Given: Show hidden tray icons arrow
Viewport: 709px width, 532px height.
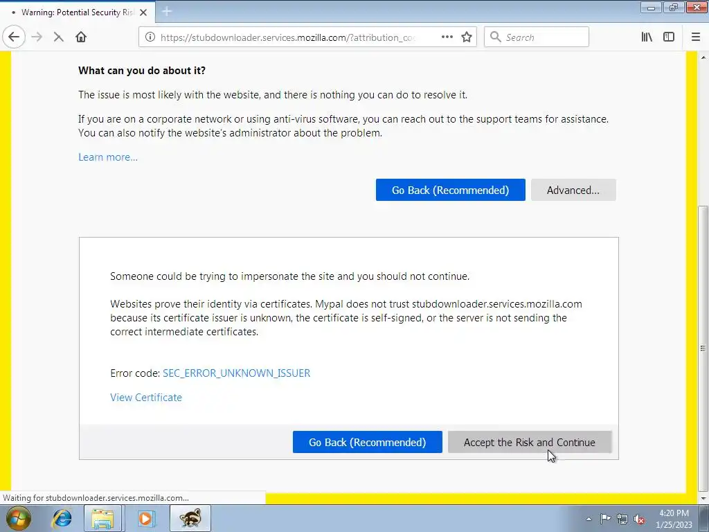Looking at the screenshot, I should point(589,519).
